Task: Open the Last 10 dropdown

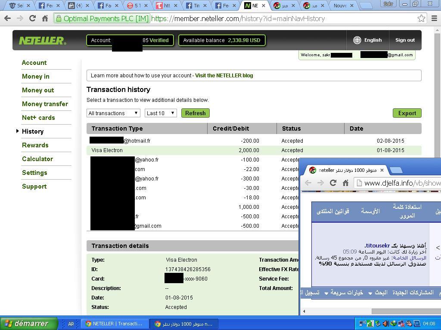Action: pos(161,113)
